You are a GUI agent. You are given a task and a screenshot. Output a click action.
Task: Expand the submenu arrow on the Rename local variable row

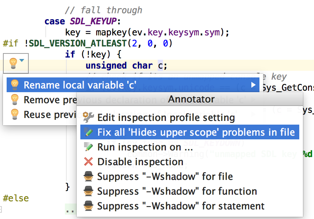click(x=253, y=85)
